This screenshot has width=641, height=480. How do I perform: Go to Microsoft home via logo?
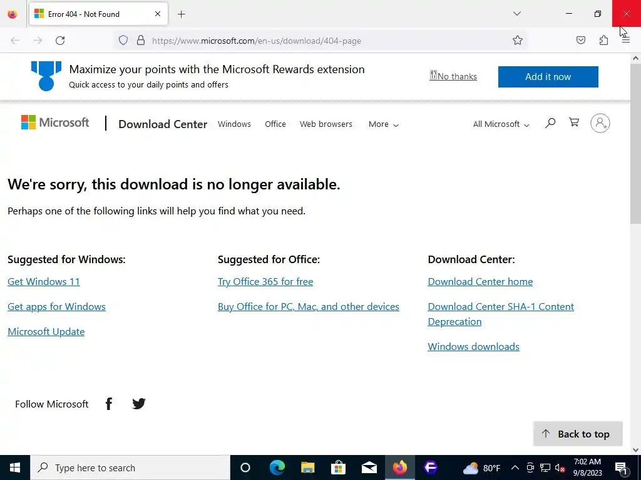pos(55,122)
